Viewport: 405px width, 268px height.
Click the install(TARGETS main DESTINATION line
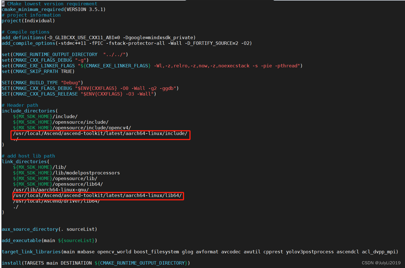(96, 263)
